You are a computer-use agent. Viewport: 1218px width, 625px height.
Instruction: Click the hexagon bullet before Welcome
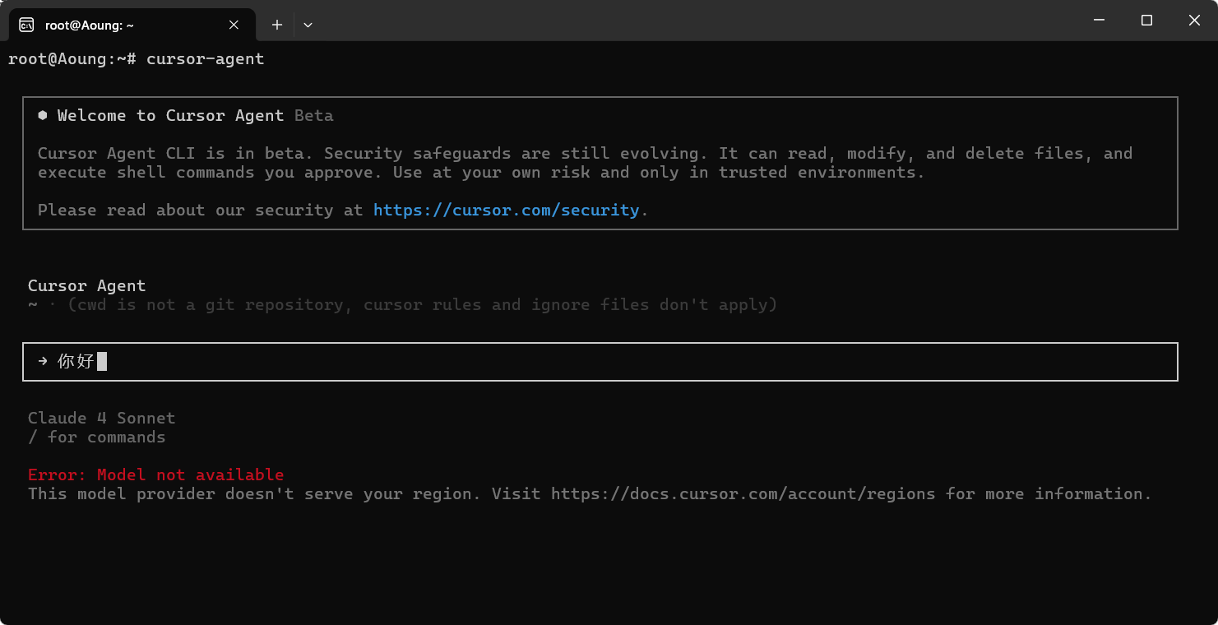[x=43, y=115]
